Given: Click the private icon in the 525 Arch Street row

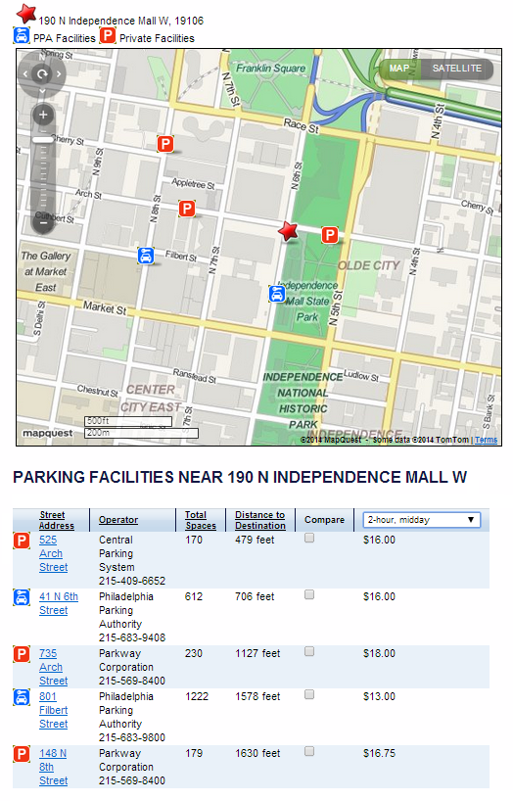Looking at the screenshot, I should tap(22, 541).
